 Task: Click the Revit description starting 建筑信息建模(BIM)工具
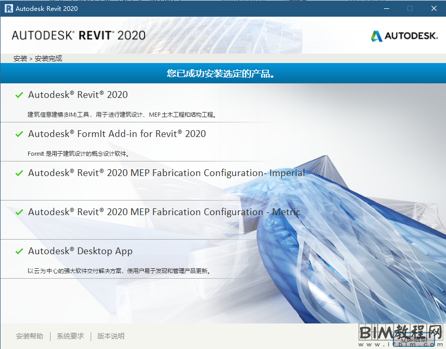pyautogui.click(x=122, y=115)
